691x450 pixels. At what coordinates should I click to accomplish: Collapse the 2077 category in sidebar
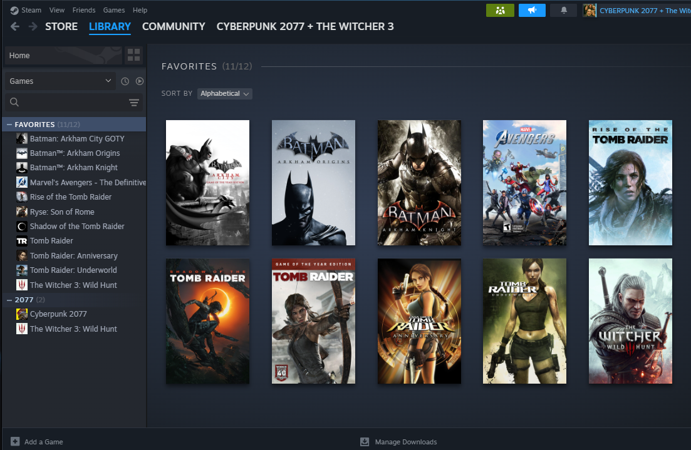tap(9, 300)
